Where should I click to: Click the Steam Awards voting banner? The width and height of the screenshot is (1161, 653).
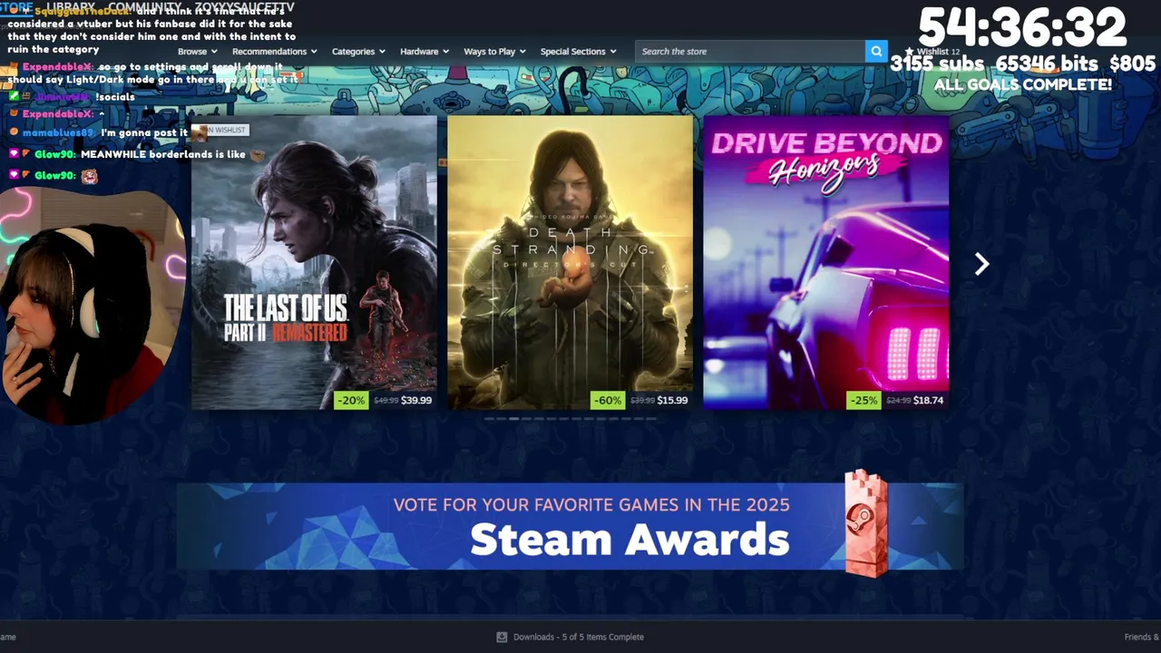[570, 526]
